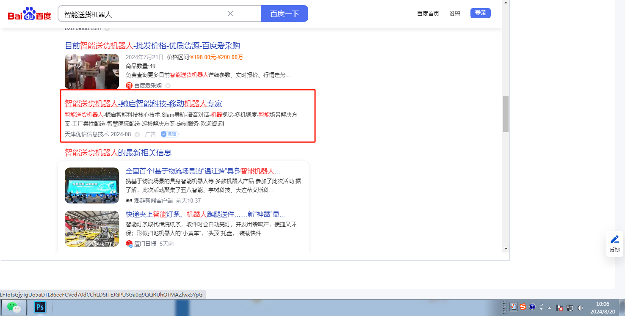
Task: Click the volume speaker tray icon
Action: (580, 308)
